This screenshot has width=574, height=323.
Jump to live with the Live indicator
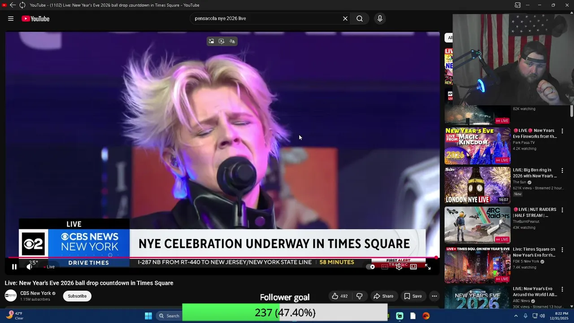point(50,266)
